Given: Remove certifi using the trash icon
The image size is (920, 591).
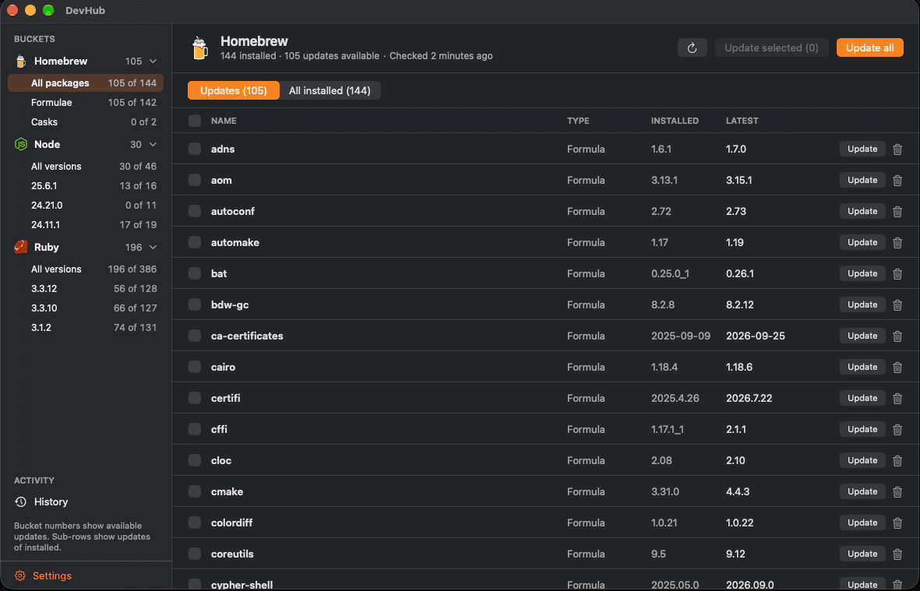Looking at the screenshot, I should click(x=897, y=398).
